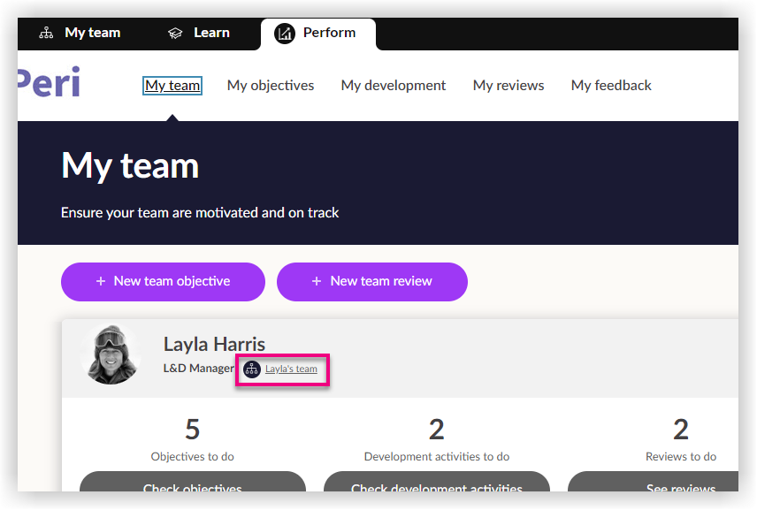Select My team in the navigation bar
757x510 pixels.
pyautogui.click(x=173, y=86)
